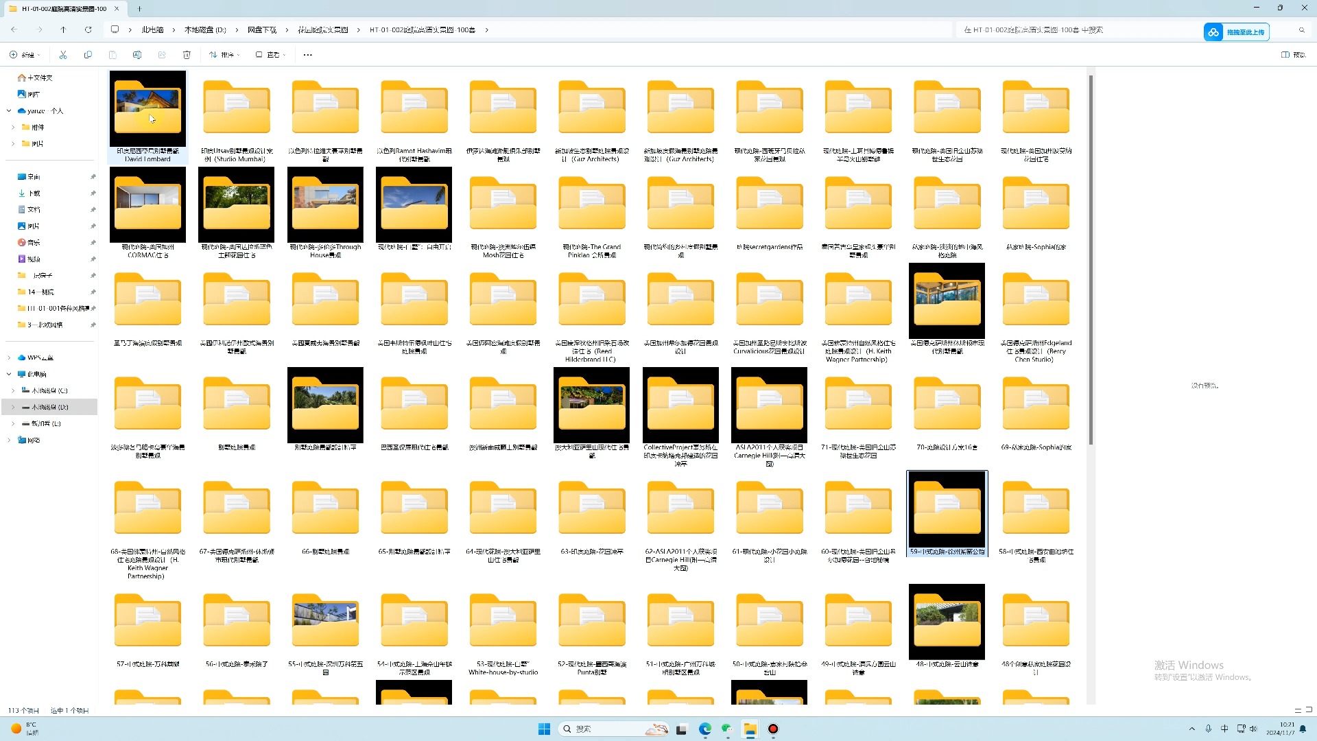Open Task View from the taskbar
Screen dimensions: 1317x741
681,729
